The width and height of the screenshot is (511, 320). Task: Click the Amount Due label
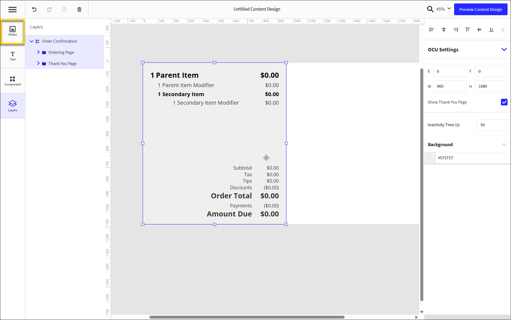click(229, 214)
